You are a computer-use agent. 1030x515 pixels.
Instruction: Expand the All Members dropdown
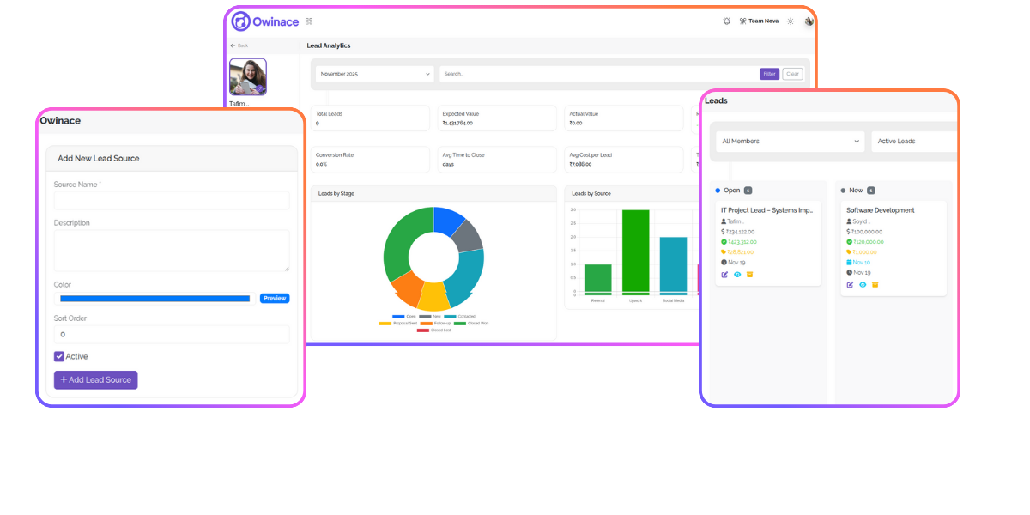click(x=791, y=142)
